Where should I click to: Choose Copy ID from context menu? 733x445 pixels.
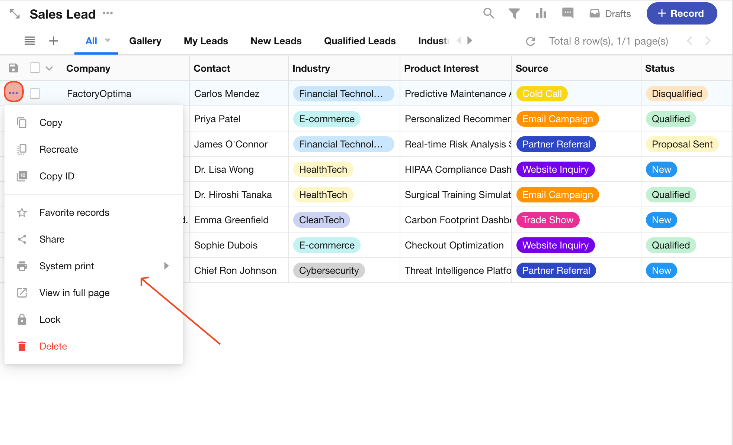[57, 176]
